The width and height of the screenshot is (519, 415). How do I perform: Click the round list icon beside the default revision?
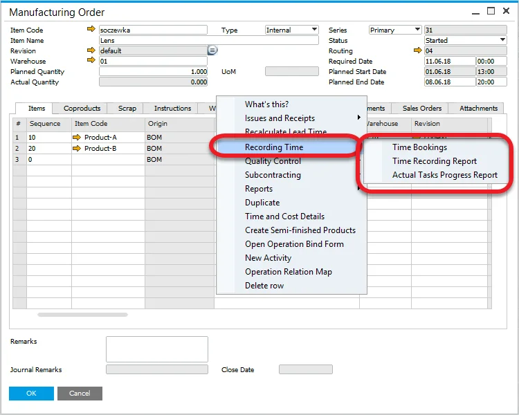click(212, 50)
